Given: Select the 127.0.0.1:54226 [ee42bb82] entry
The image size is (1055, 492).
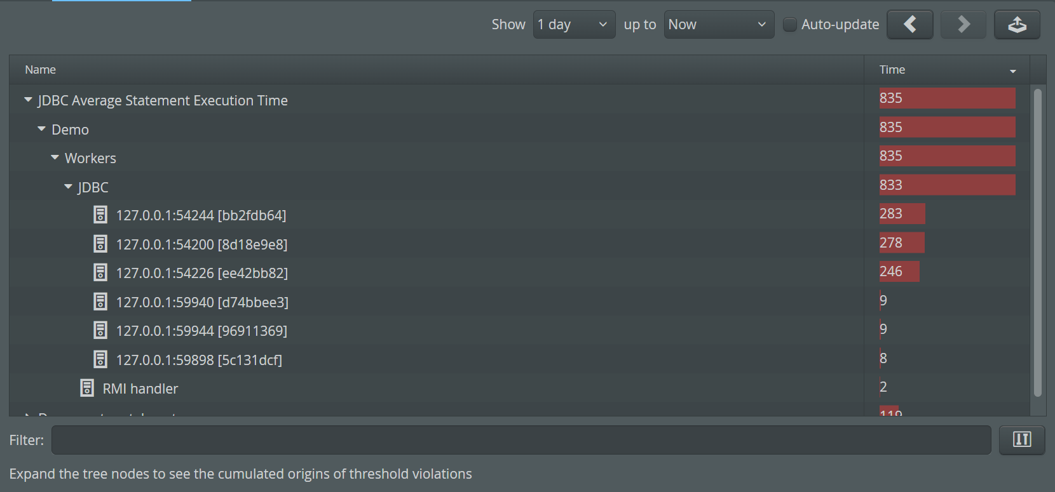Looking at the screenshot, I should tap(201, 273).
